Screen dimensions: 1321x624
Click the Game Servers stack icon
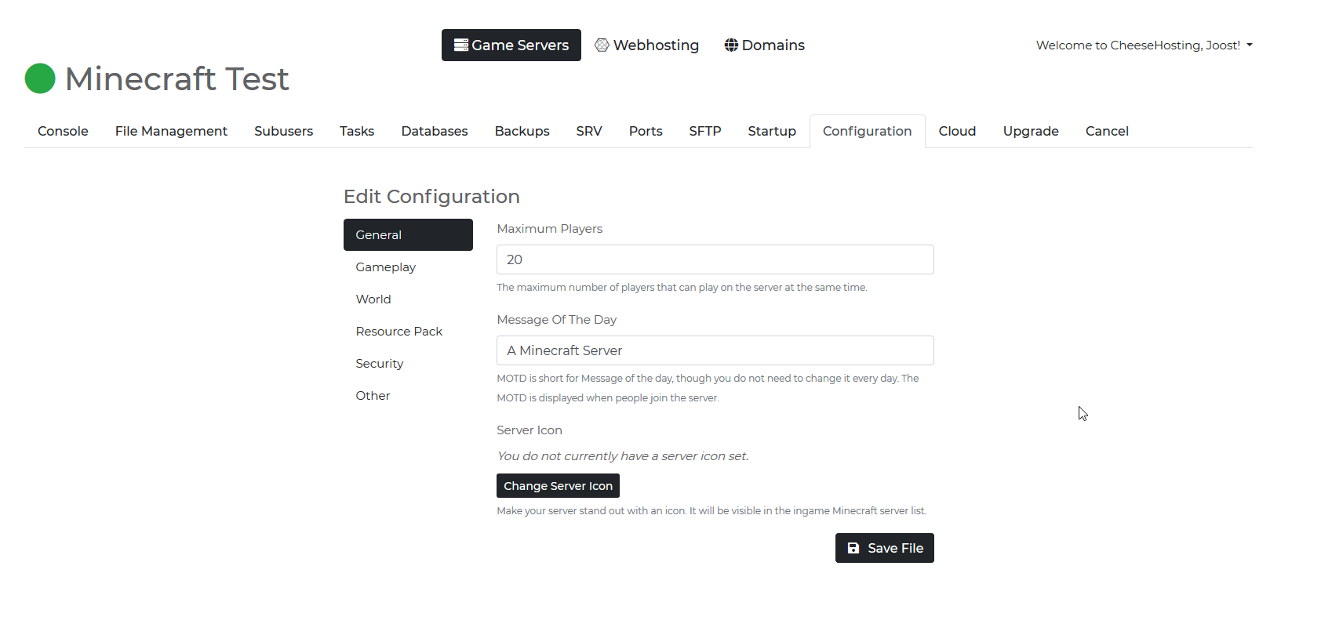point(461,45)
